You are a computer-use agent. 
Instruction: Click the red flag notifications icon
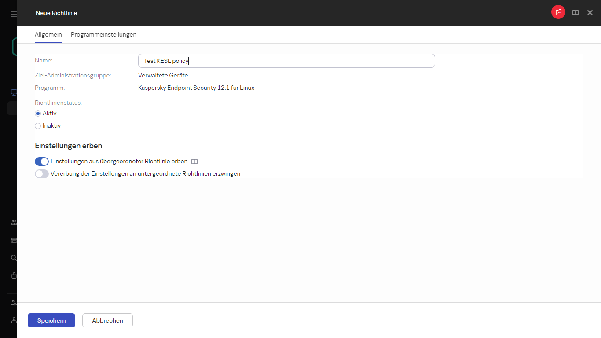558,12
